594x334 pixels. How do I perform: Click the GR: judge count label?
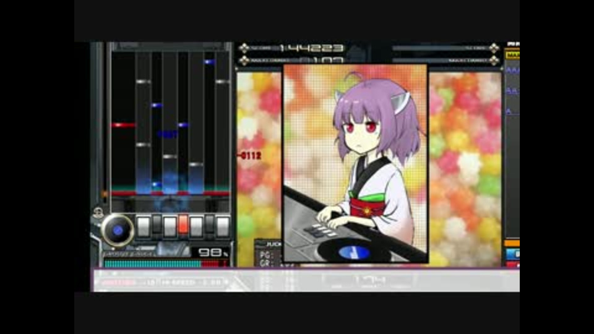pos(266,263)
